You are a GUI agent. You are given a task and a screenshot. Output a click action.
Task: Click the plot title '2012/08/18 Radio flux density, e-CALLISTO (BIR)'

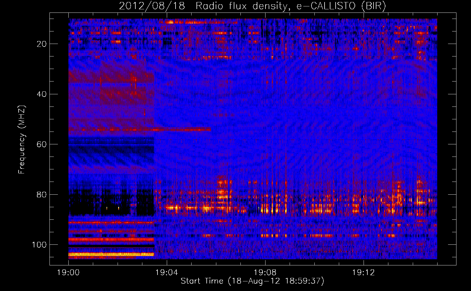pos(252,6)
